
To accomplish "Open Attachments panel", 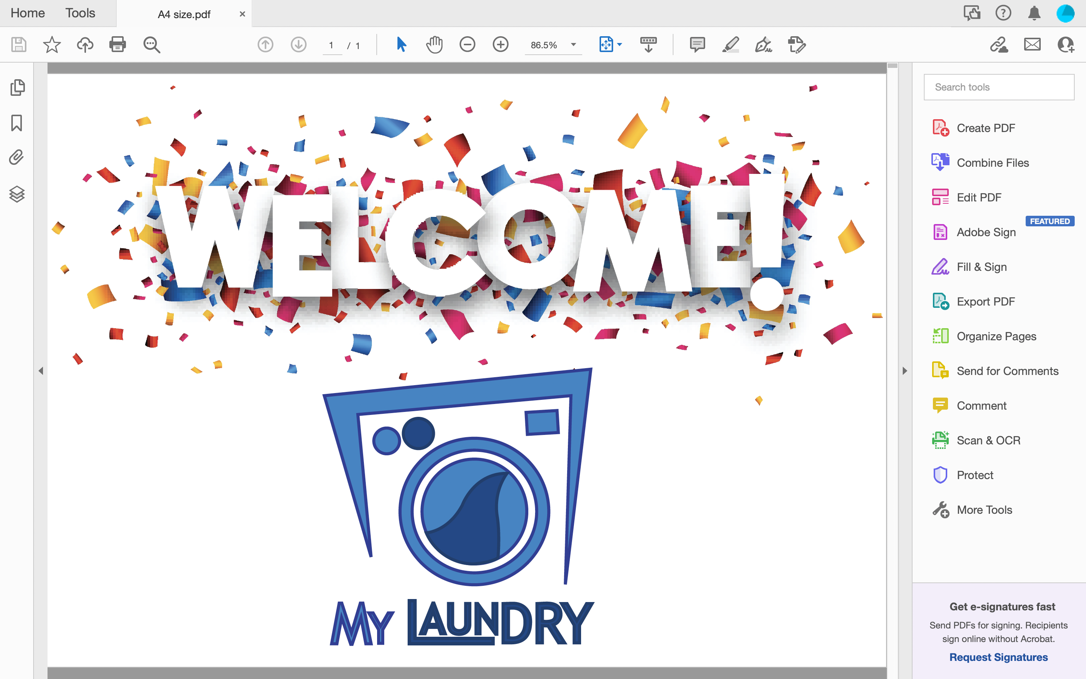I will click(17, 158).
